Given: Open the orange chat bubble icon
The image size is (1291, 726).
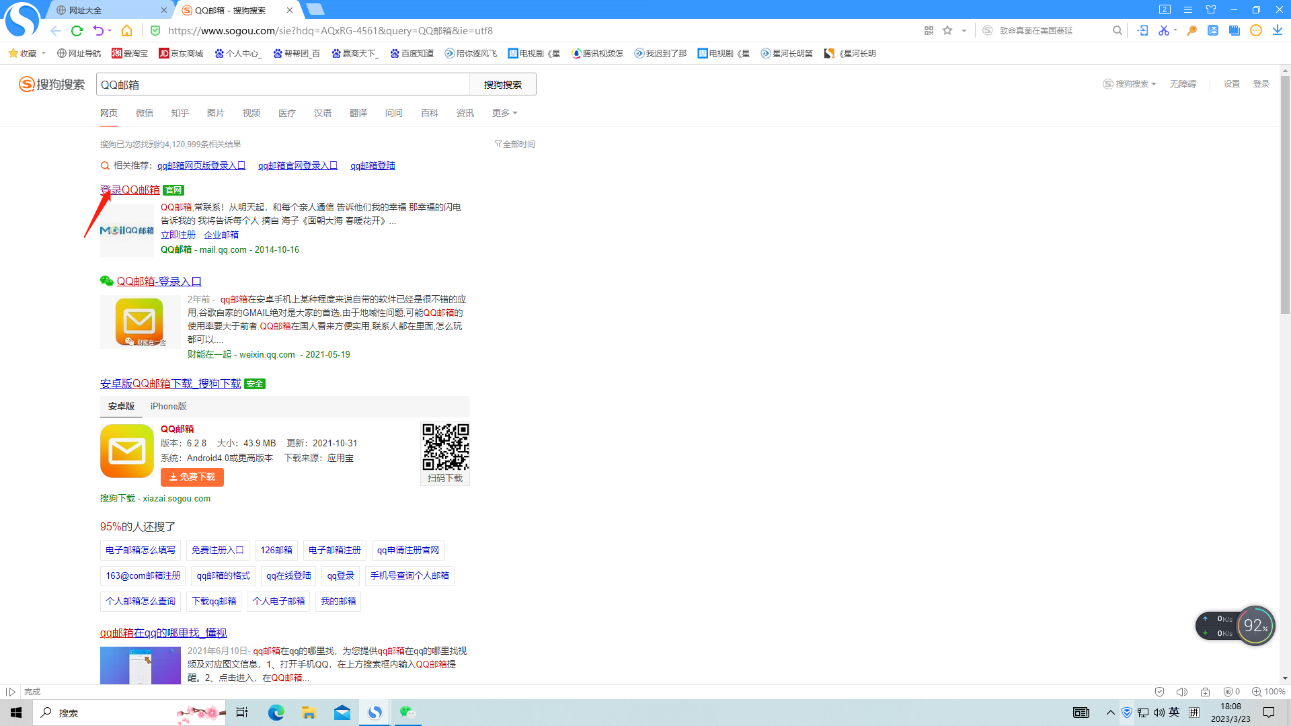Looking at the screenshot, I should [x=1256, y=30].
